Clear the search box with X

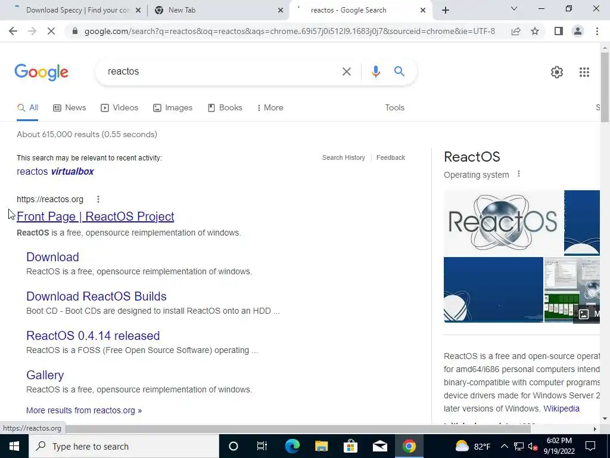346,72
